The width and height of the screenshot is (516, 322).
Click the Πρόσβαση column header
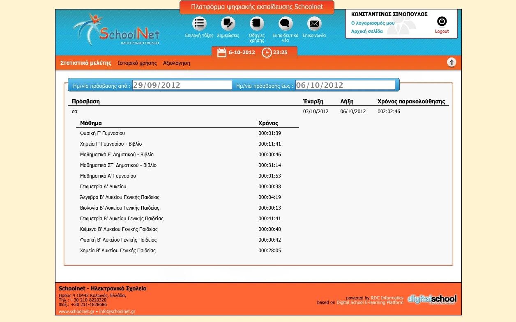[x=86, y=101]
